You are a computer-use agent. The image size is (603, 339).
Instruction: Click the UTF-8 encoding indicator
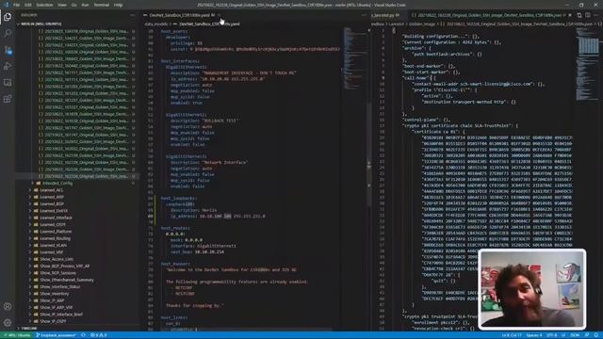[x=551, y=335]
